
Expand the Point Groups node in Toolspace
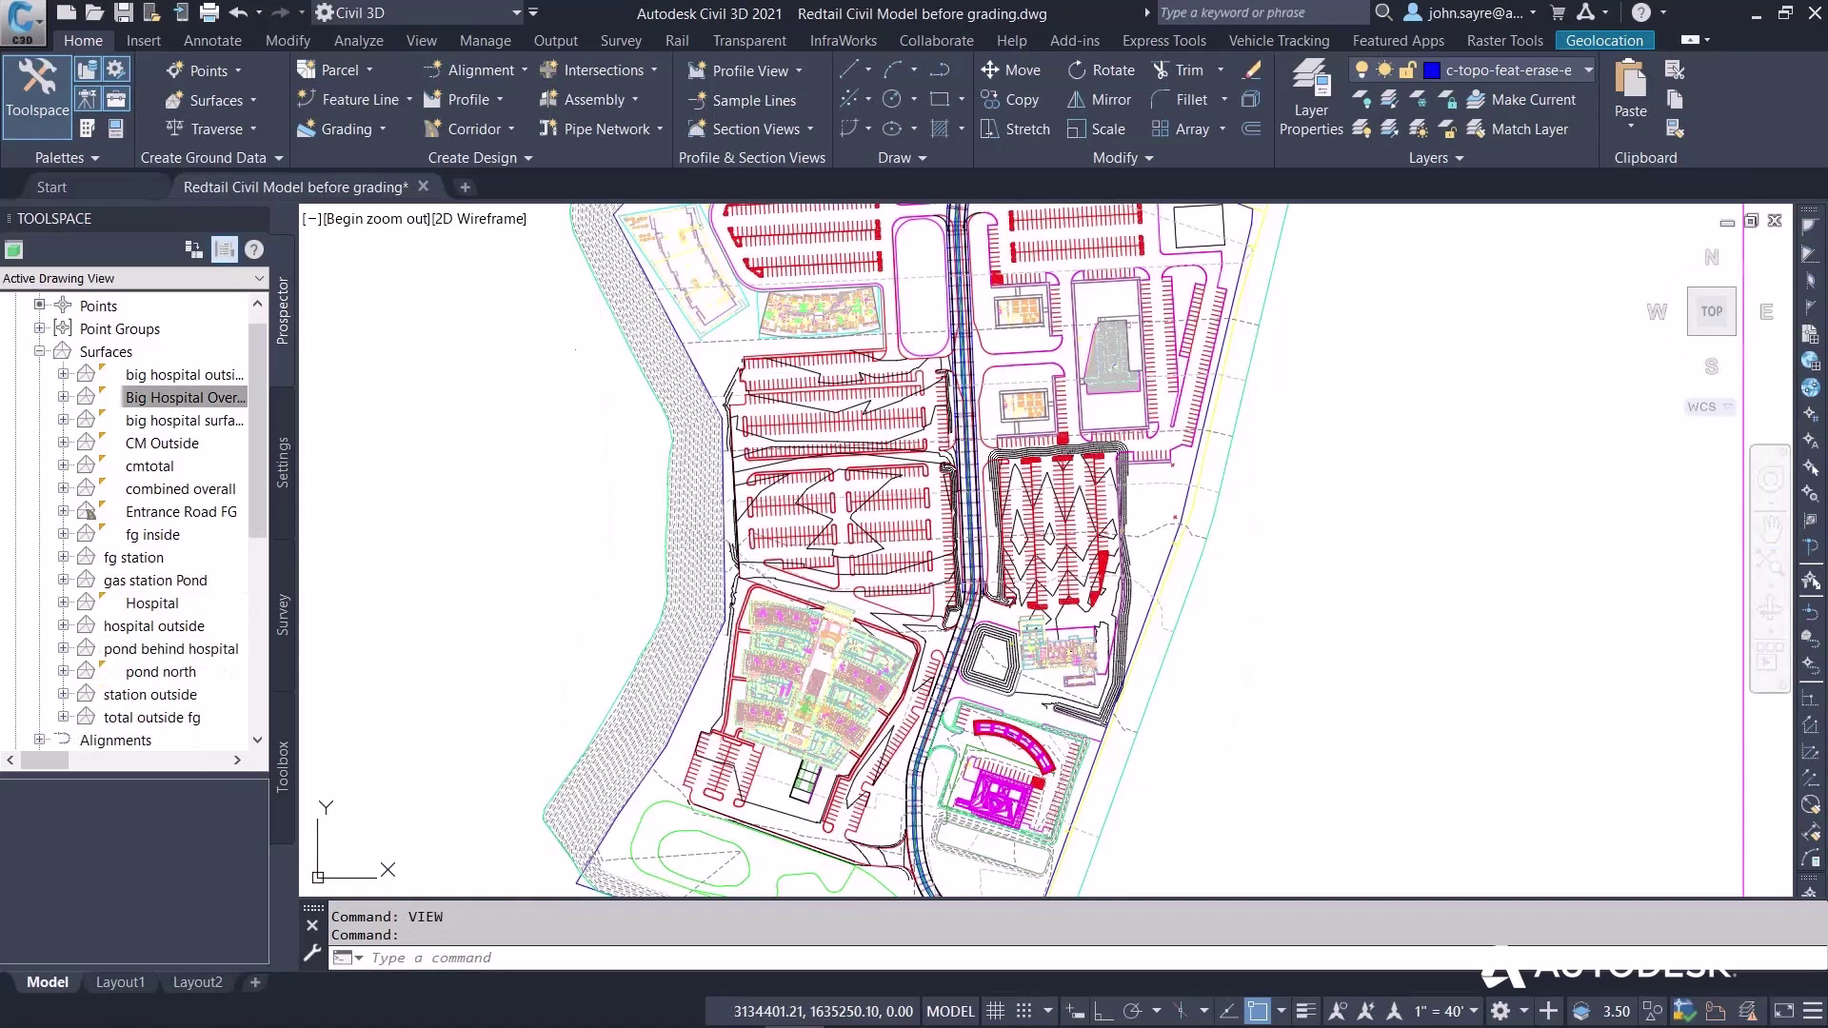click(40, 328)
